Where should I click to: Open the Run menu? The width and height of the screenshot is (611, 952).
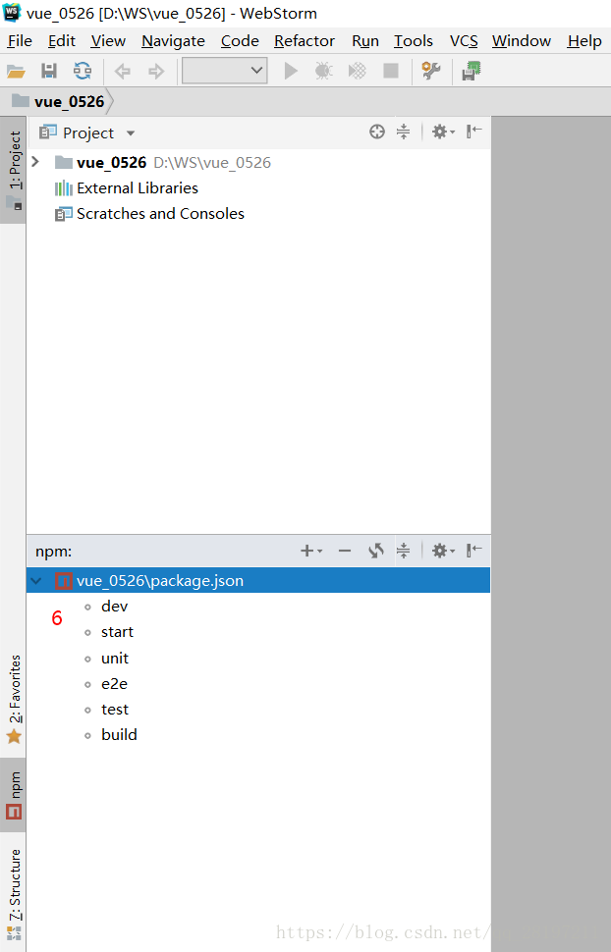[364, 40]
